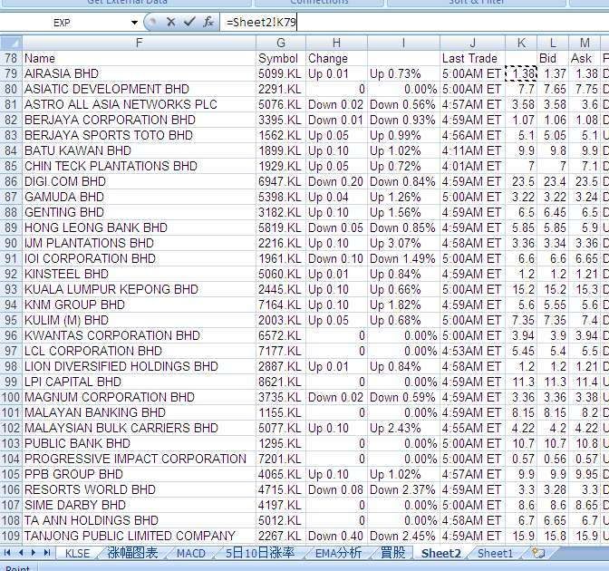Screen dimensions: 609x571
Task: Select column H header
Action: pos(337,43)
